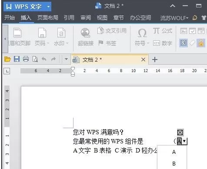The image size is (207, 169).
Task: Toggle the checked checkbox form field
Action: coord(180,133)
